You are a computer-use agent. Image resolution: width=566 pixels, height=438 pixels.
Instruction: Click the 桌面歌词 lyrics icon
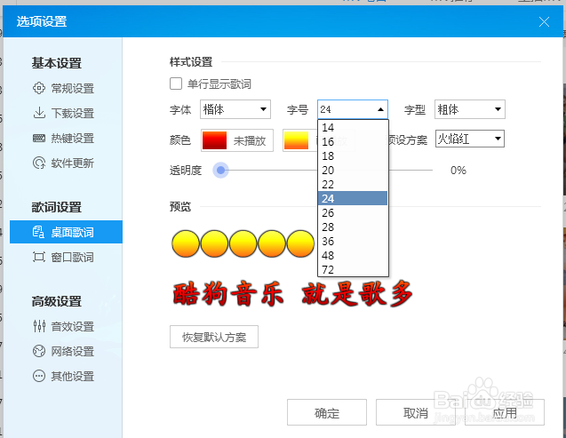coord(38,232)
